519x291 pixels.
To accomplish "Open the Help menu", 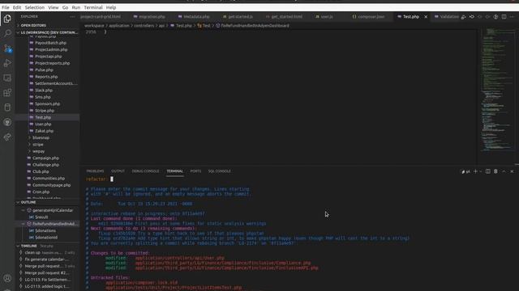I will pyautogui.click(x=111, y=7).
